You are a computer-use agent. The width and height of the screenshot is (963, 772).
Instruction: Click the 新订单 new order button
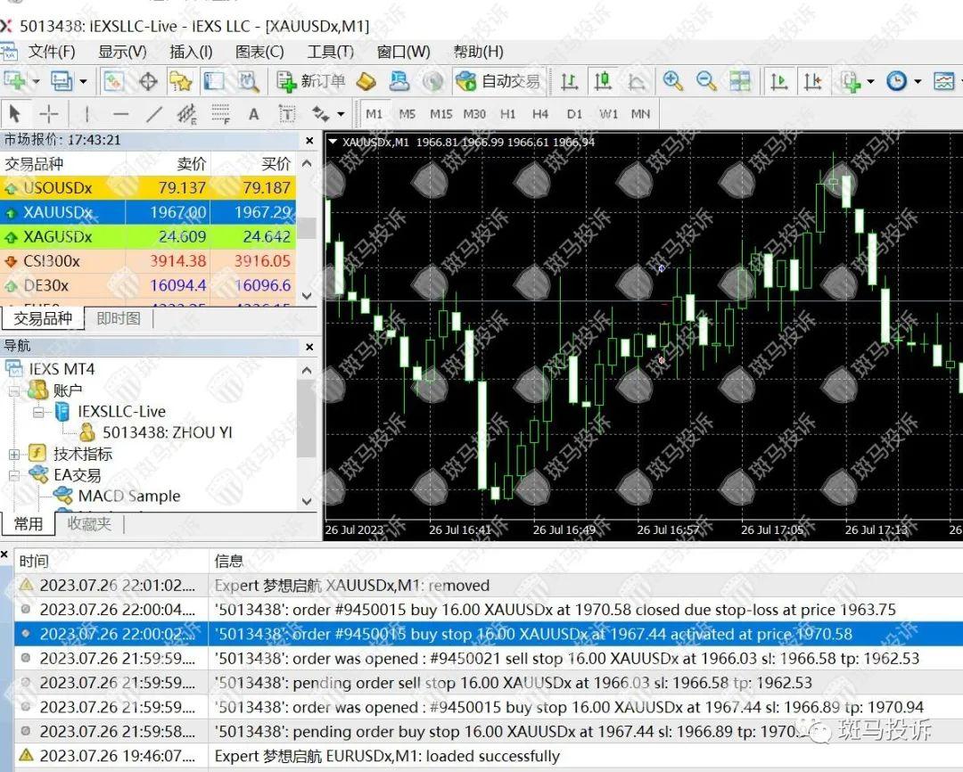coord(311,81)
